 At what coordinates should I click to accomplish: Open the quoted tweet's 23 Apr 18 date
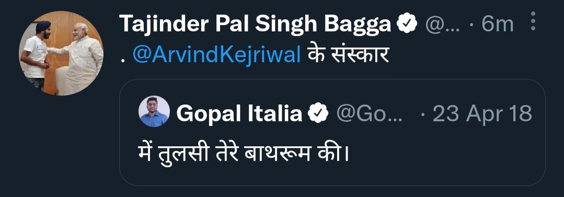pyautogui.click(x=482, y=114)
